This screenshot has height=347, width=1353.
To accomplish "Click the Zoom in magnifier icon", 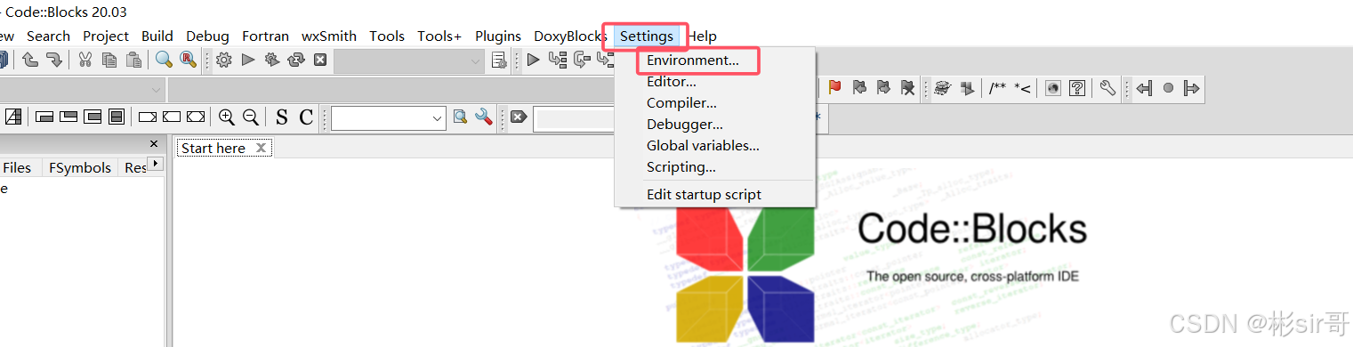I will click(x=227, y=117).
